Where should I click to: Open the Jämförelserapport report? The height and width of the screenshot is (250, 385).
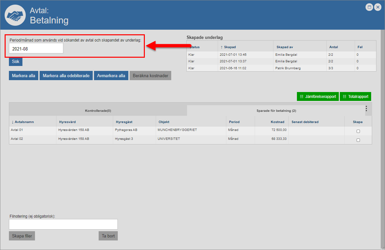[318, 96]
